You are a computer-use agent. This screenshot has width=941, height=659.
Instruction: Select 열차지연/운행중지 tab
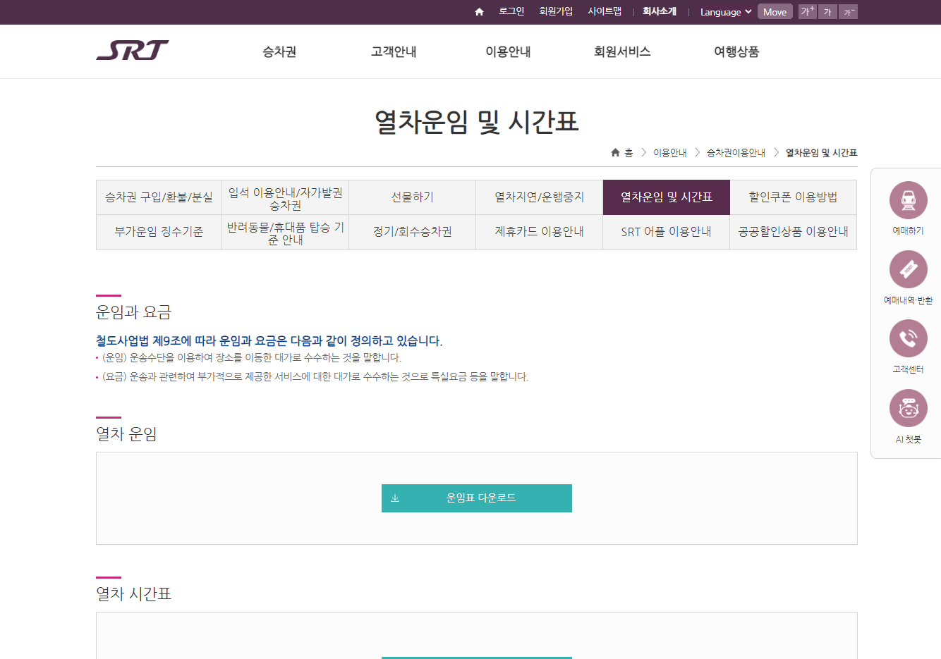(x=540, y=197)
